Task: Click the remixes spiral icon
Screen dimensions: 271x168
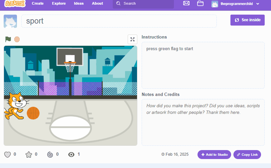Action: tap(50, 154)
